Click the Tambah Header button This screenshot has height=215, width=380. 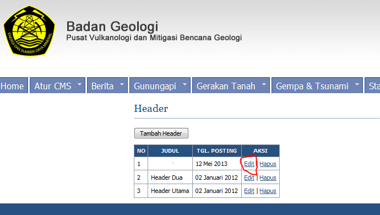tap(161, 133)
